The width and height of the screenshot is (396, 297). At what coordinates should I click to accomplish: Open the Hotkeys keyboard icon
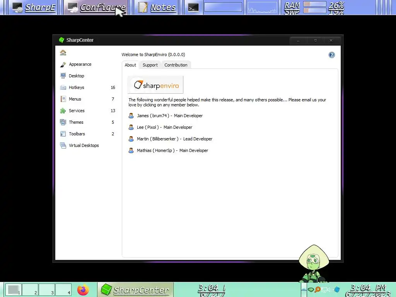point(63,87)
